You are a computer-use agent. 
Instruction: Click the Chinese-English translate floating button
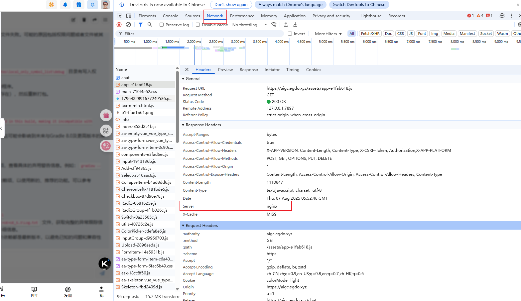106,146
